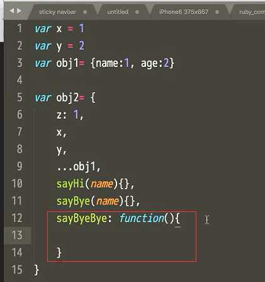Click the opening brace after function()

(x=178, y=218)
